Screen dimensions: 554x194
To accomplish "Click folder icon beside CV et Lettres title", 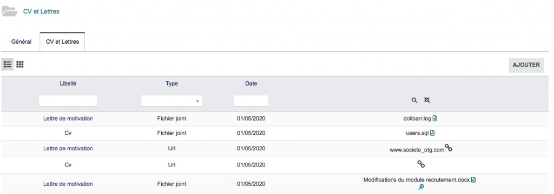I will click(x=10, y=12).
